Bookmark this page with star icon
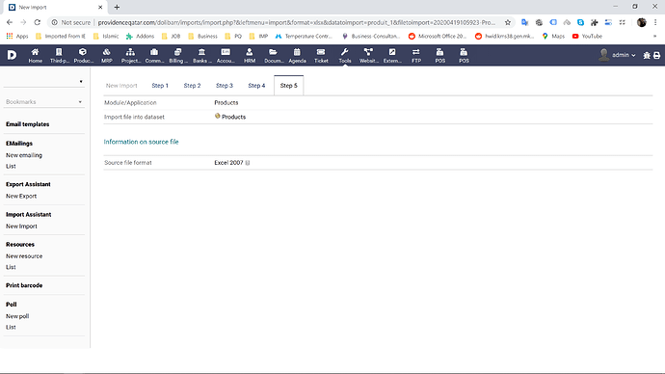Image resolution: width=665 pixels, height=374 pixels. 508,22
